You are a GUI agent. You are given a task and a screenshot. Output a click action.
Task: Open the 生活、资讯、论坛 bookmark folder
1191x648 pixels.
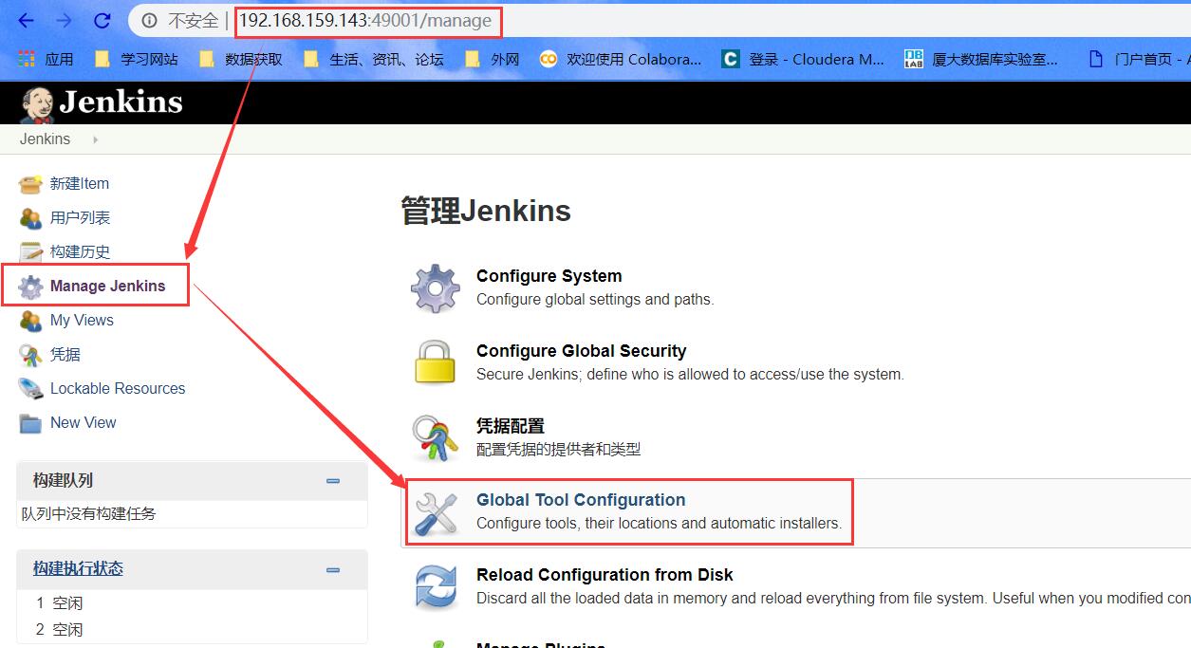pyautogui.click(x=373, y=59)
